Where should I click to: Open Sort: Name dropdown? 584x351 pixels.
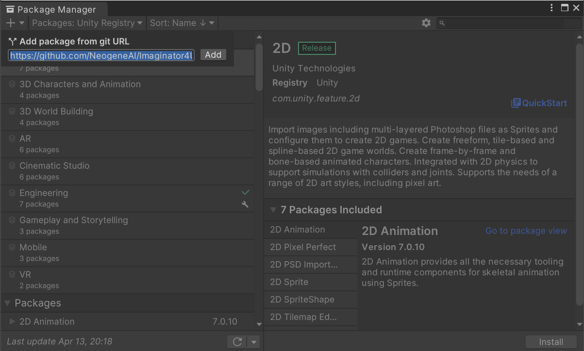pyautogui.click(x=182, y=23)
